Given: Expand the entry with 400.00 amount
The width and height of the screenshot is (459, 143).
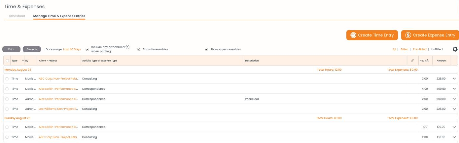Looking at the screenshot, I should [x=454, y=89].
